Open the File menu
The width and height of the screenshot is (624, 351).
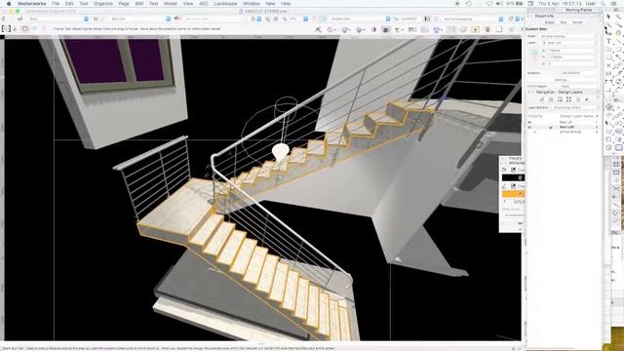pyautogui.click(x=56, y=3)
